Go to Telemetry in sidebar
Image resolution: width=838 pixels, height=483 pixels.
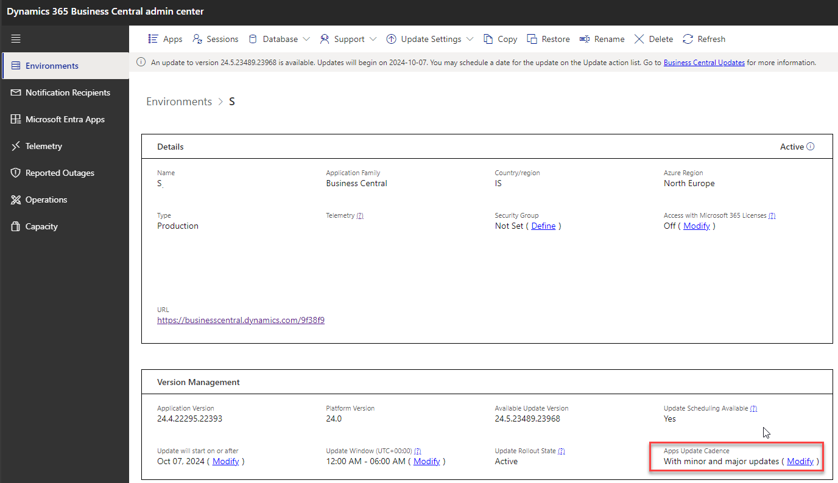coord(44,146)
